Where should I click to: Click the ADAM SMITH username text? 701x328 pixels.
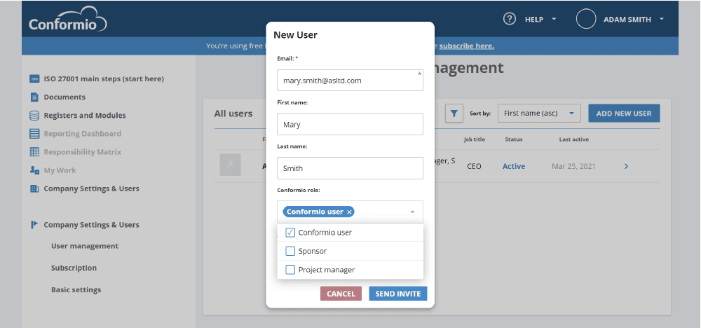627,20
